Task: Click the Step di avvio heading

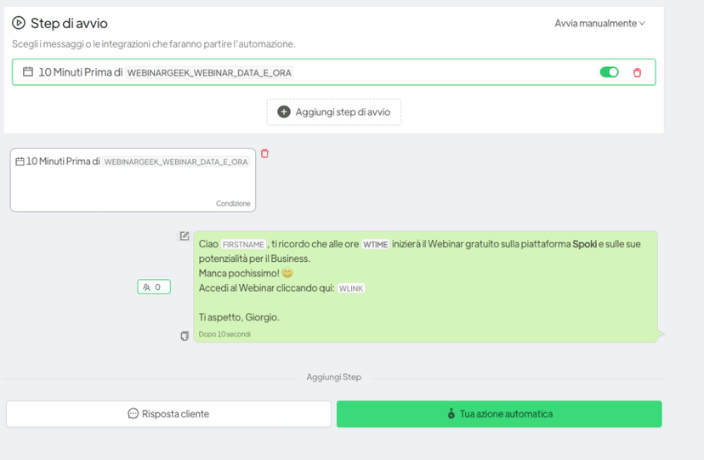Action: pos(69,23)
